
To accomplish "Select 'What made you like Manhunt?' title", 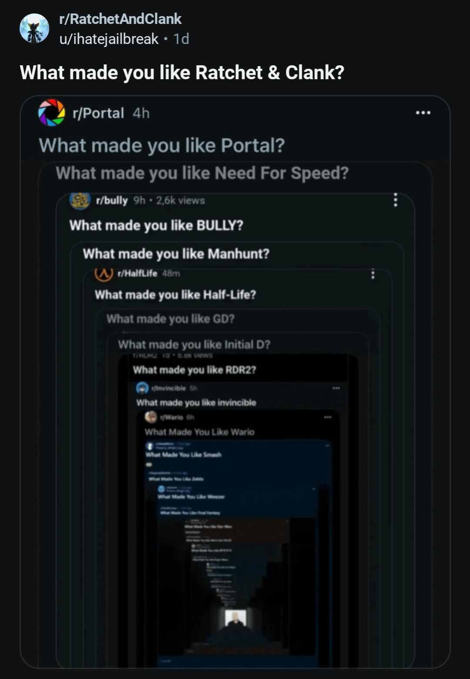I will [x=176, y=254].
